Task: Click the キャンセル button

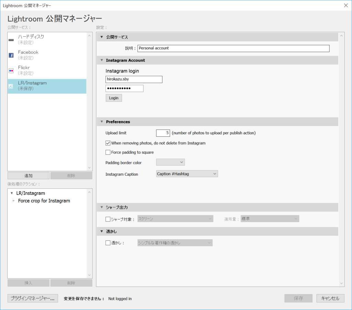Action: click(x=330, y=298)
